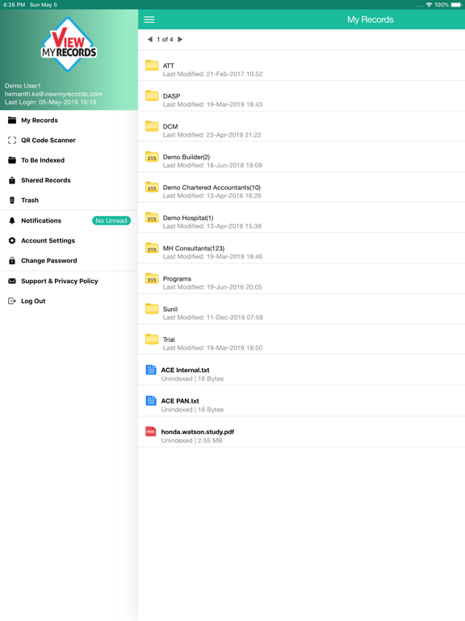Click DCM folder icon
This screenshot has width=465, height=621.
point(152,126)
